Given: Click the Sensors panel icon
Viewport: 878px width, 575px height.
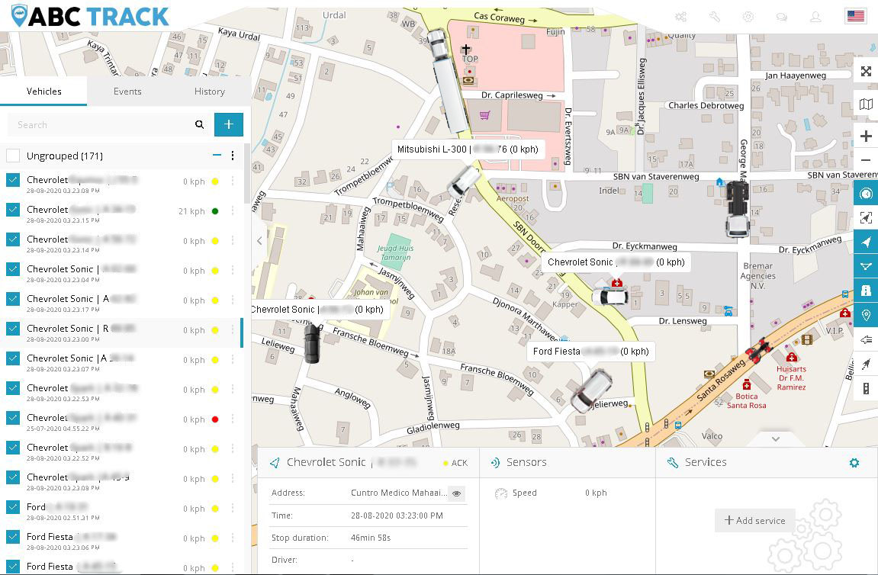Looking at the screenshot, I should coord(495,462).
